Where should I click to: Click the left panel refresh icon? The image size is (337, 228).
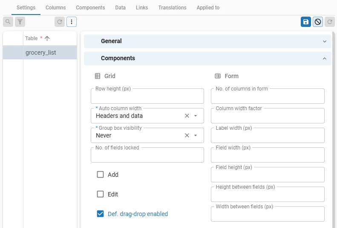[x=60, y=22]
